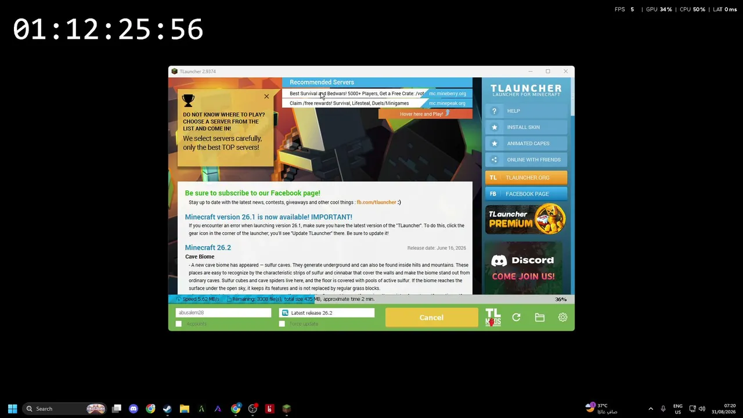Image resolution: width=743 pixels, height=418 pixels.
Task: Open ONLINE WITH FRIENDS in the sidebar
Action: click(x=526, y=160)
